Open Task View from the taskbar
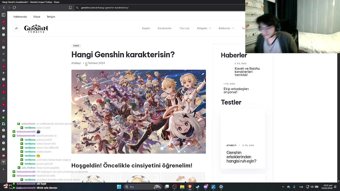 167,187
